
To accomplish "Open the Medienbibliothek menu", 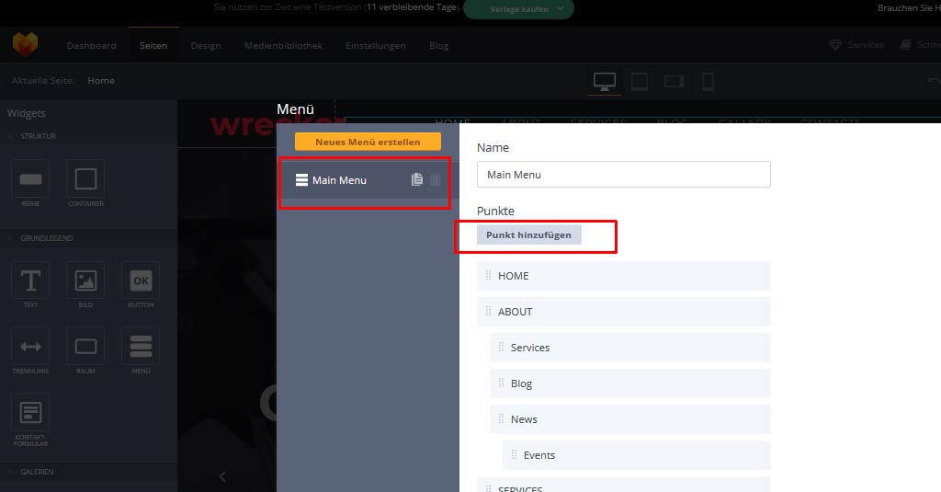I will (283, 46).
